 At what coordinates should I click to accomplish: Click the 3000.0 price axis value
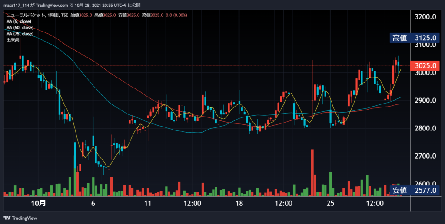(425, 73)
